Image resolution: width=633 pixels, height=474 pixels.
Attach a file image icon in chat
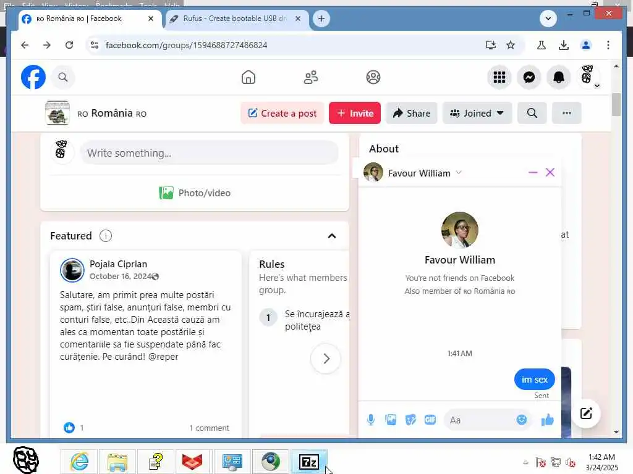(x=391, y=420)
